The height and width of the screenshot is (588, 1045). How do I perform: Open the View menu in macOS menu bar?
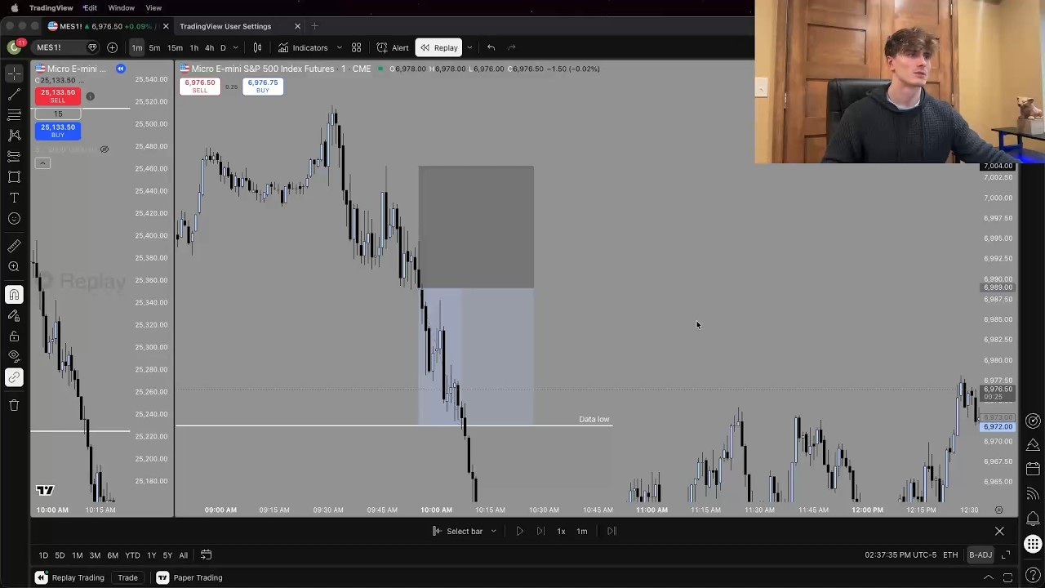click(153, 7)
